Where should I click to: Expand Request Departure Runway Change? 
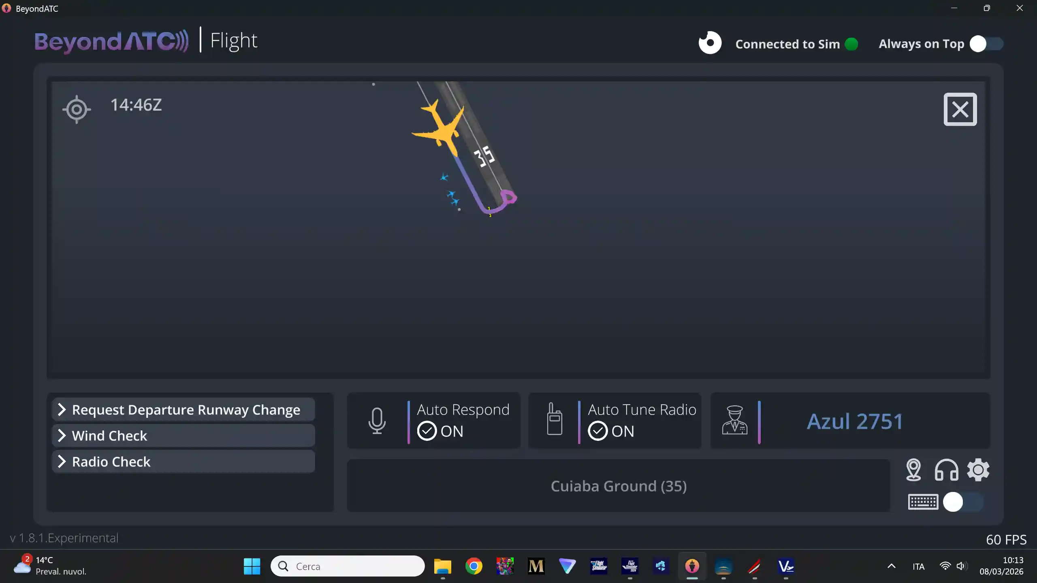(184, 410)
